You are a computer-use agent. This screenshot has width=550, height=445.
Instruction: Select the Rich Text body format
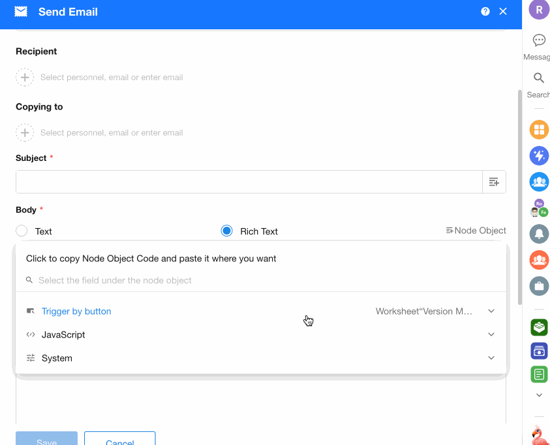pos(226,231)
